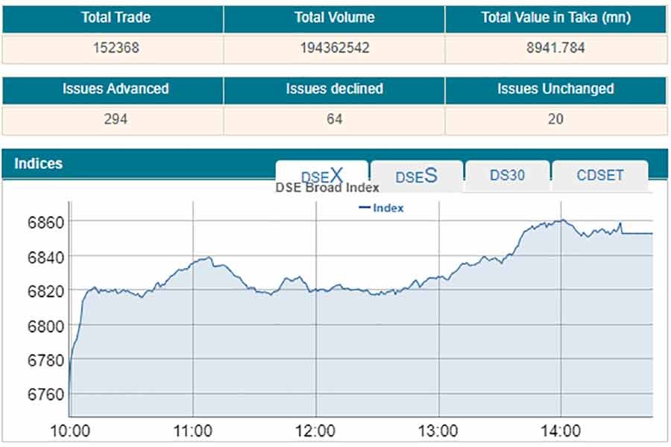671x447 pixels.
Task: Show the CDSET index tab
Action: 599,175
